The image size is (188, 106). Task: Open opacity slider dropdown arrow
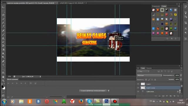point(181,75)
